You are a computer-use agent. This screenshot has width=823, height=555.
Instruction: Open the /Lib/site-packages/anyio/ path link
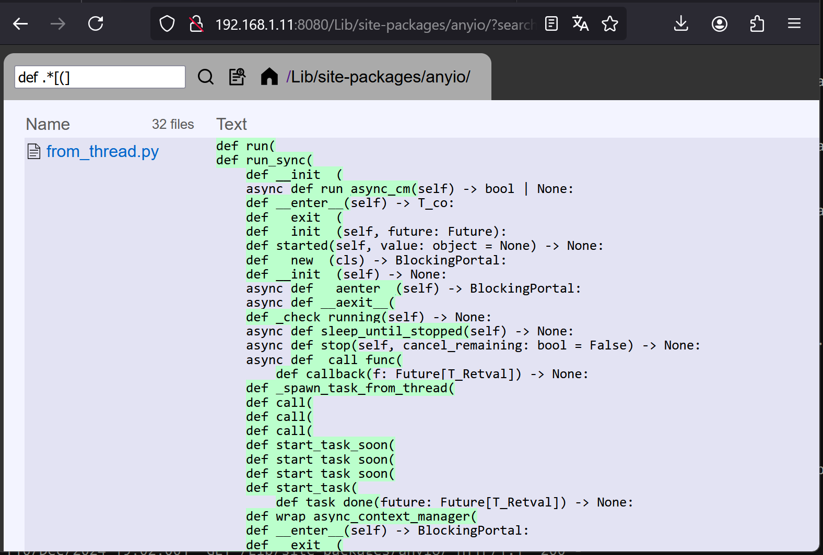click(378, 77)
